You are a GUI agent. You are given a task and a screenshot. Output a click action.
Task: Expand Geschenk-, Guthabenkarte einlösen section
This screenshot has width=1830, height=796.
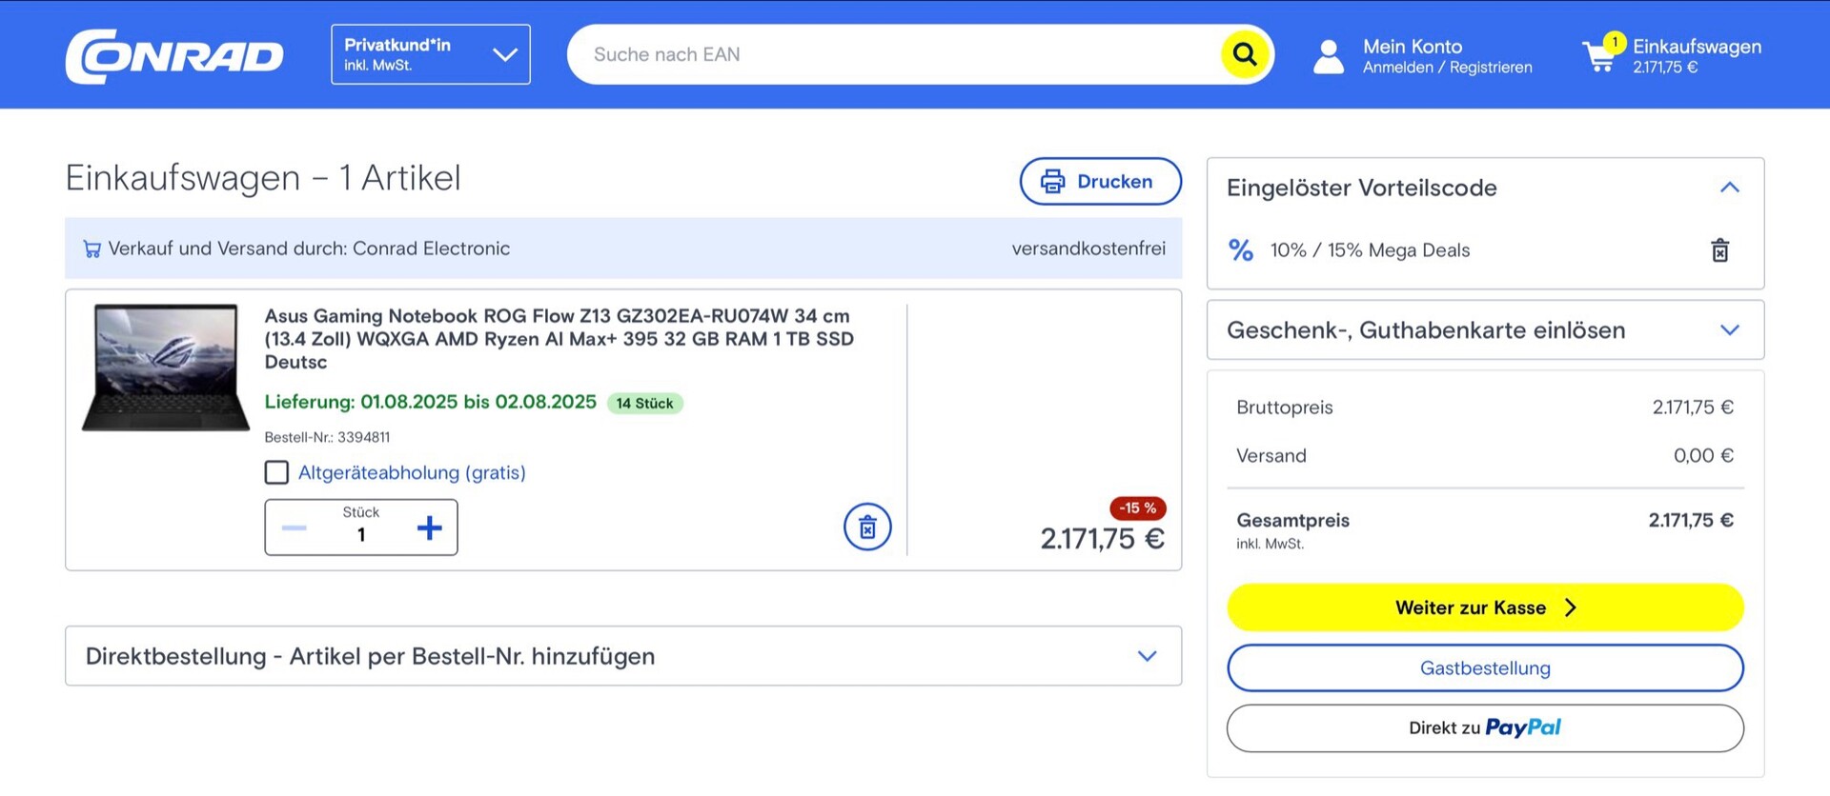1729,330
